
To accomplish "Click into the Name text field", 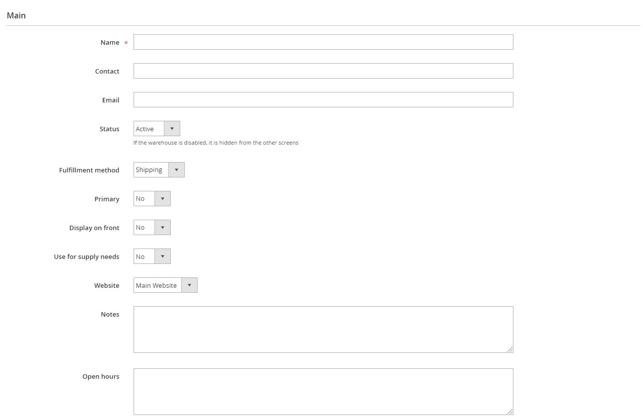I will (x=323, y=42).
